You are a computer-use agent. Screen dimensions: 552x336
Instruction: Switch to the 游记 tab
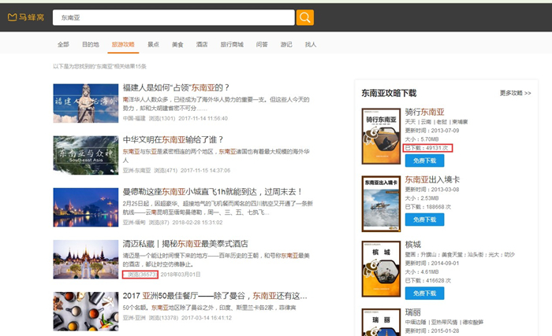285,44
